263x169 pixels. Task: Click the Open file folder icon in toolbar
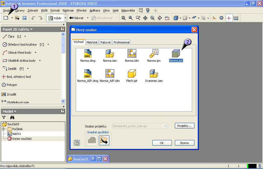point(17,18)
